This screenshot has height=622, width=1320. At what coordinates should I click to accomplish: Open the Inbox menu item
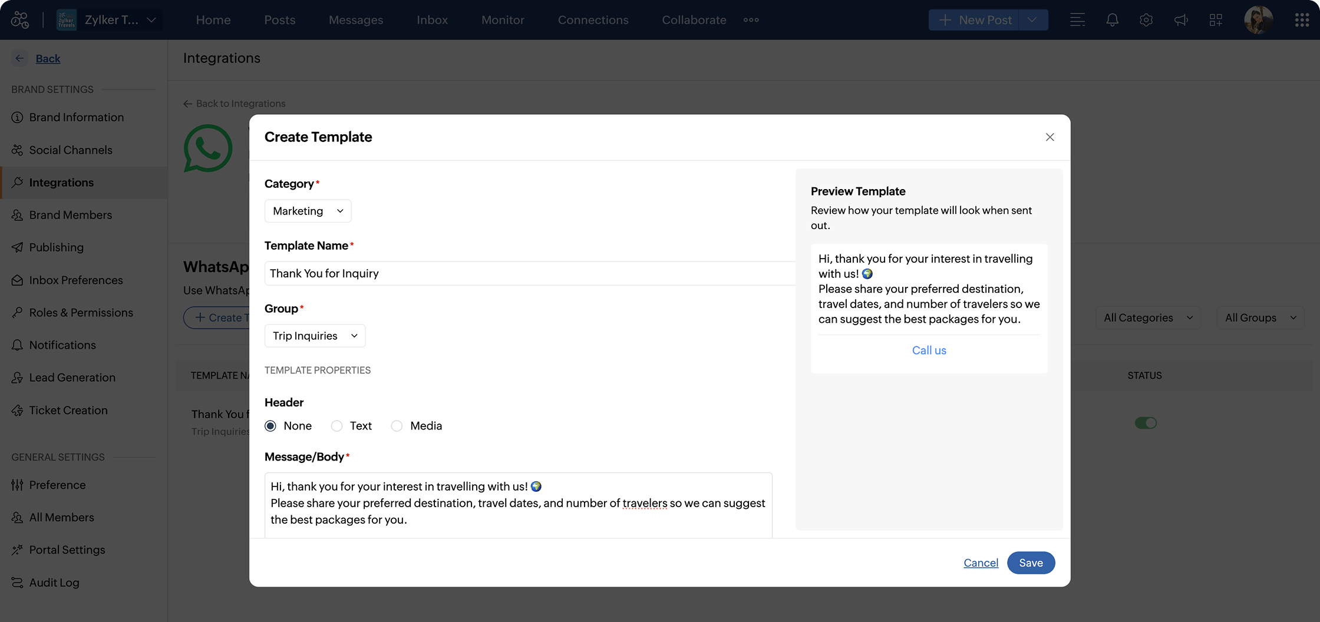click(432, 19)
